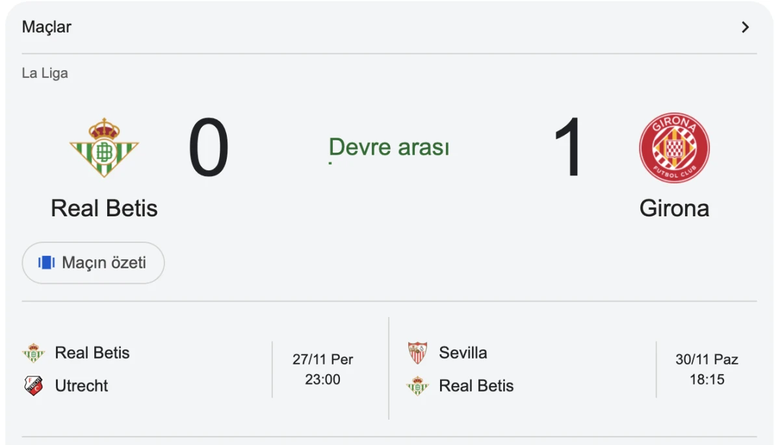This screenshot has height=445, width=780.
Task: Expand matches using the right-pointing chevron
Action: point(745,27)
